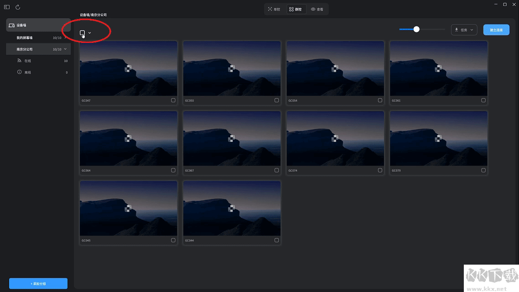The height and width of the screenshot is (292, 519).
Task: Click the refresh icon in top bar
Action: (18, 7)
